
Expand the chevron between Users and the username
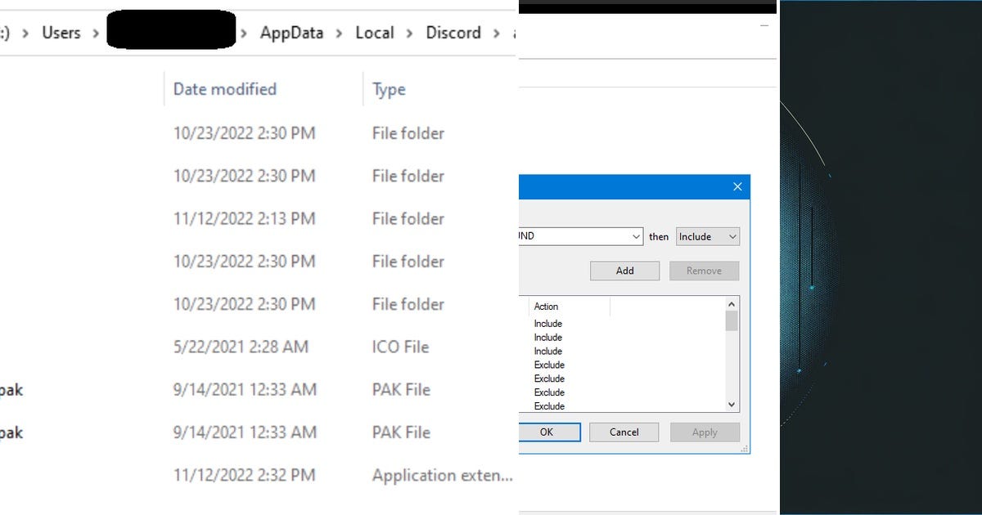click(95, 33)
